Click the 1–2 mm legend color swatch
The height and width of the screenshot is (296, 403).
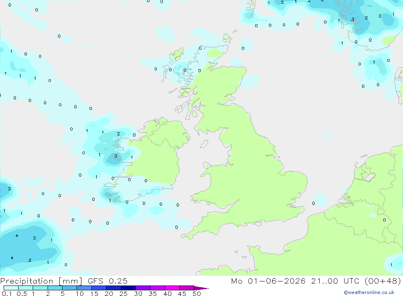[x=40, y=288]
